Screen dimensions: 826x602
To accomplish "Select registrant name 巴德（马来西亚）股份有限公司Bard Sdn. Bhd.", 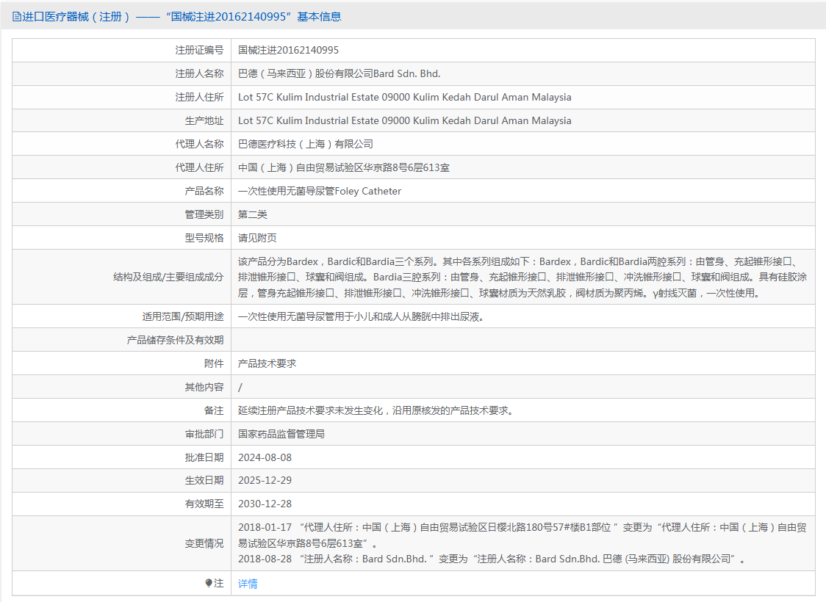I will [x=340, y=73].
